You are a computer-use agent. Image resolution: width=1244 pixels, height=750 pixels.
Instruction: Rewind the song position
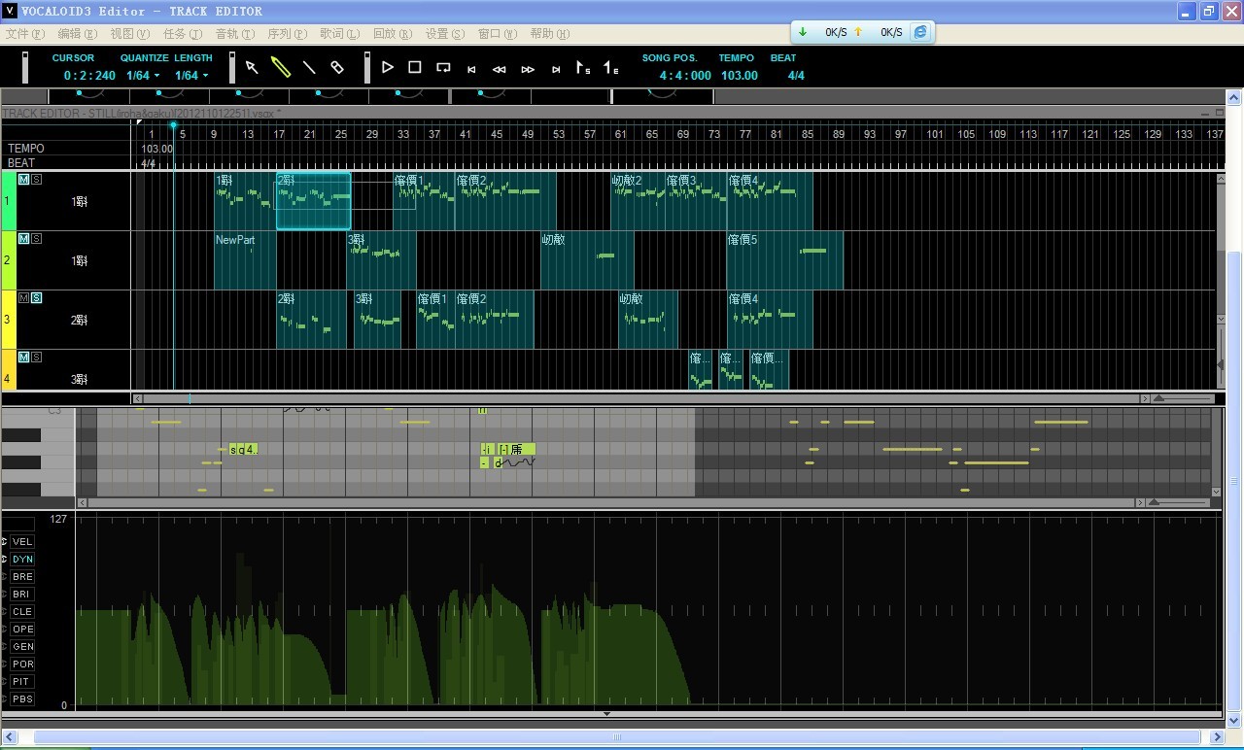pos(500,69)
